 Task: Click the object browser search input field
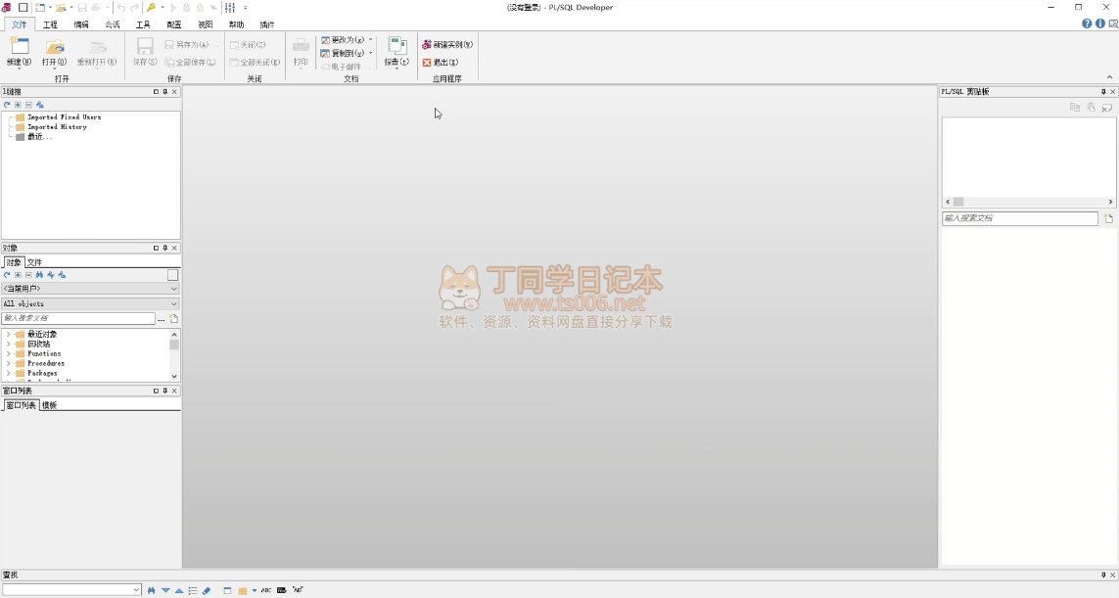pyautogui.click(x=77, y=318)
